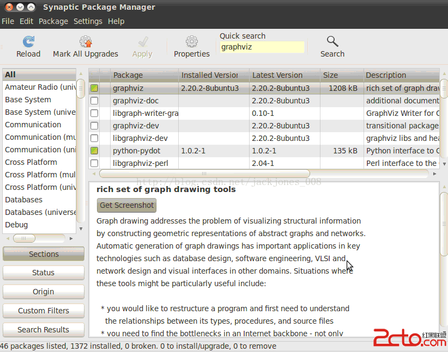
Task: Click the Search magnifier icon
Action: [332, 42]
